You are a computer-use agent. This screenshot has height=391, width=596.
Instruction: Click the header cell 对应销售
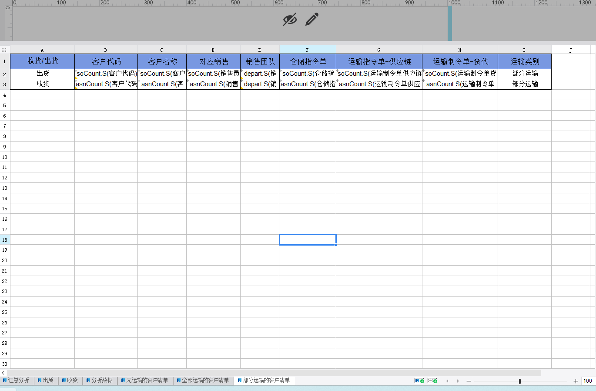pos(214,61)
